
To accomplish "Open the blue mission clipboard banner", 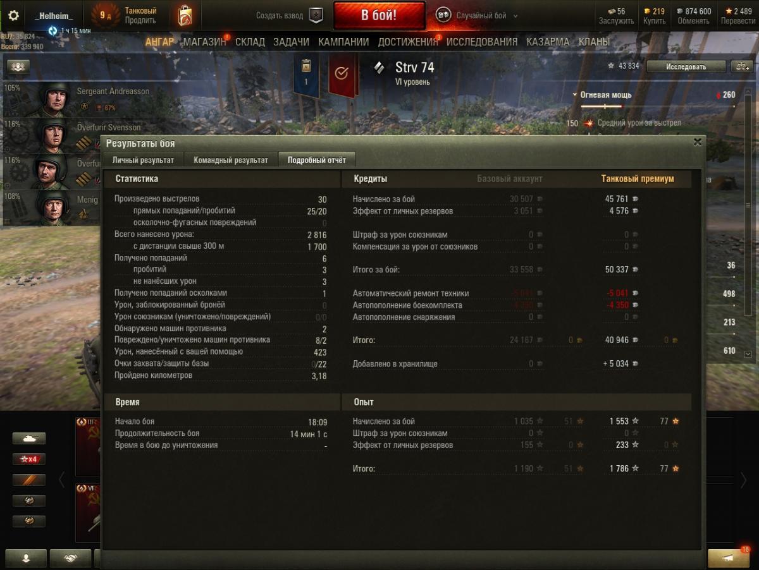I will pyautogui.click(x=306, y=73).
